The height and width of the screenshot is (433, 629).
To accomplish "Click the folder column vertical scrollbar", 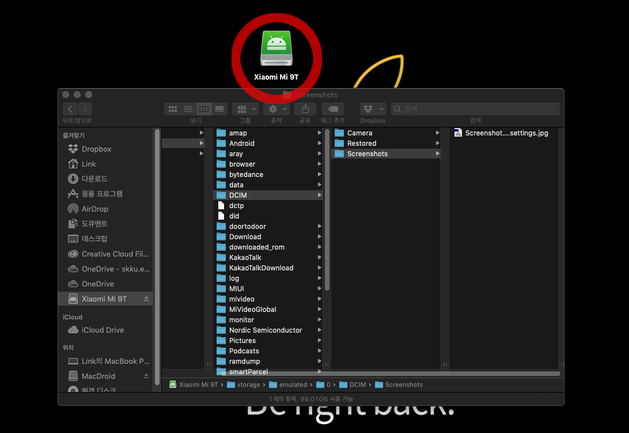I will [327, 209].
